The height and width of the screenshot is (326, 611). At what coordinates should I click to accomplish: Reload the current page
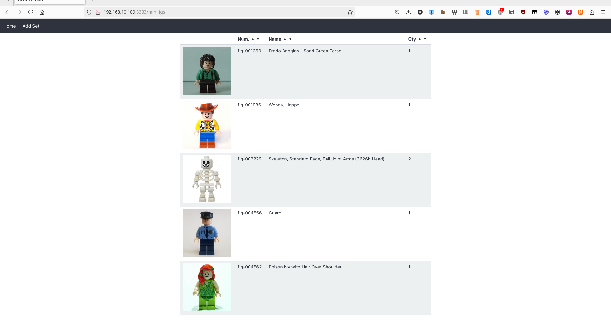pyautogui.click(x=31, y=12)
